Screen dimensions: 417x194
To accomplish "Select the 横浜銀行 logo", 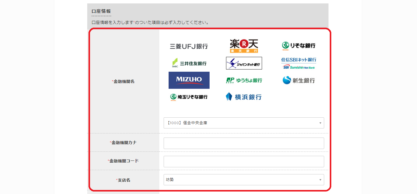I will click(244, 97).
